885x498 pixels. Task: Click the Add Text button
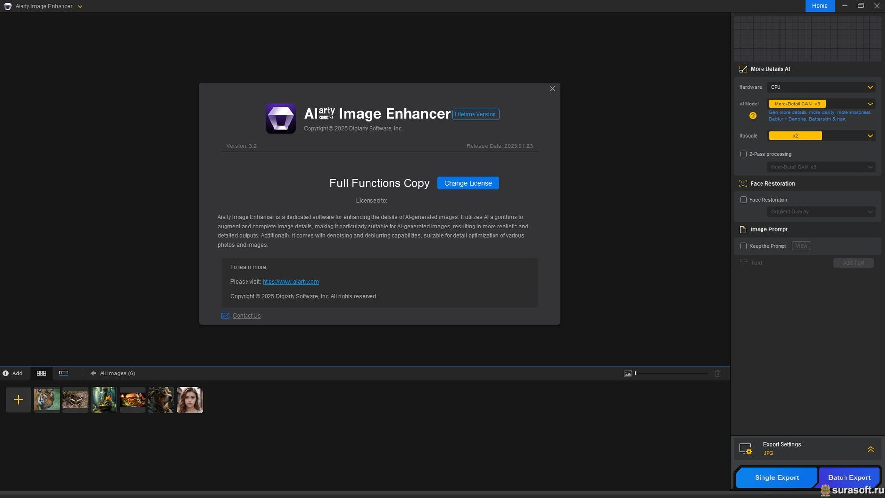click(853, 263)
